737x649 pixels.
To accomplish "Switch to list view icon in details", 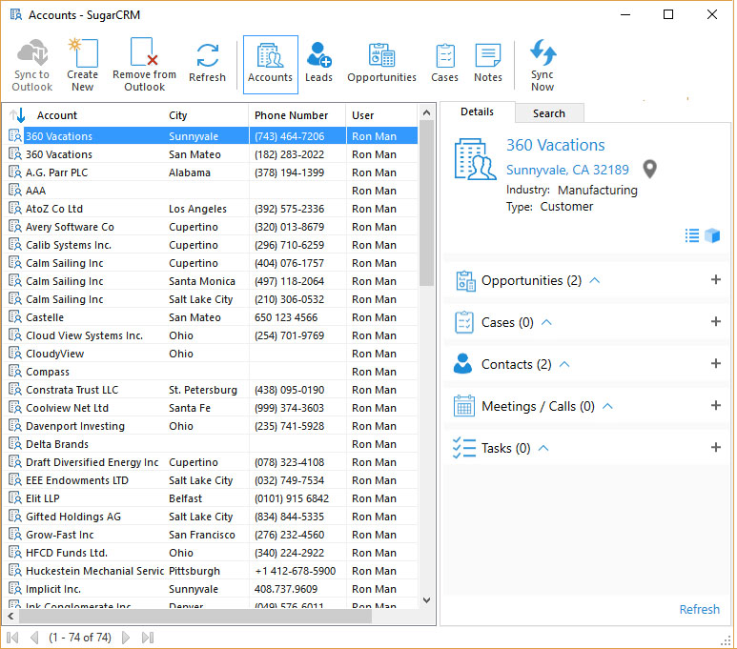I will coord(692,235).
